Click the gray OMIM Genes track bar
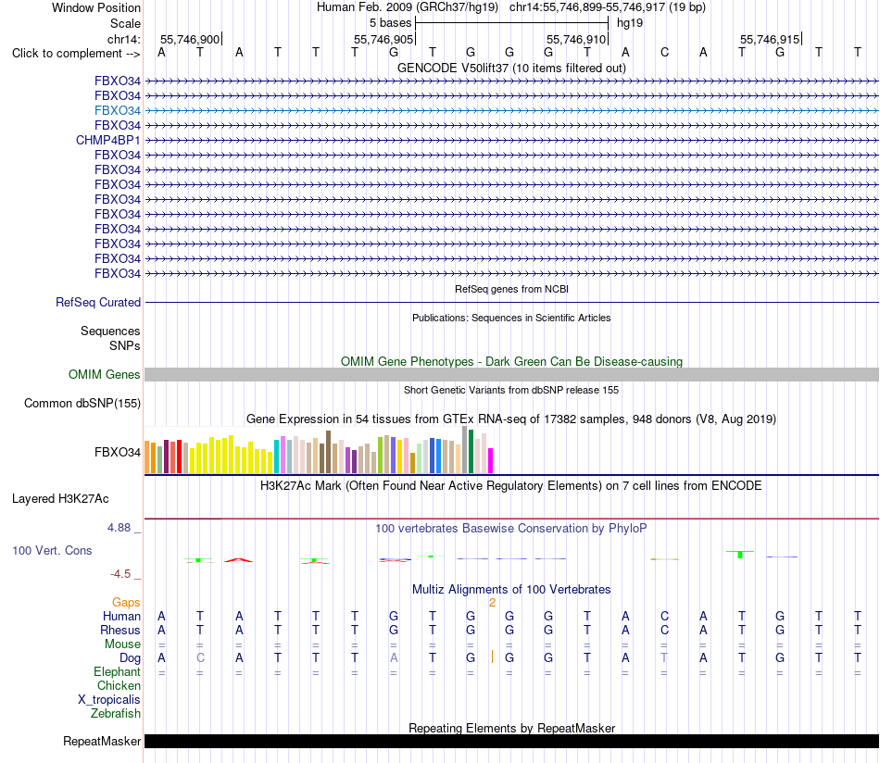880x763 pixels. click(511, 375)
